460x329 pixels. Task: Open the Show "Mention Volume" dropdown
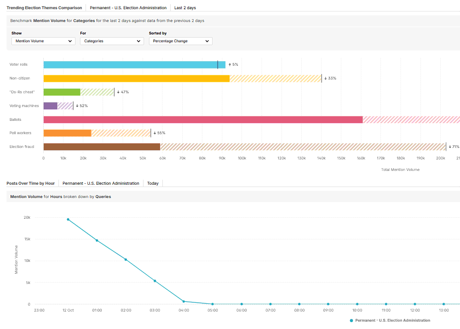click(43, 41)
